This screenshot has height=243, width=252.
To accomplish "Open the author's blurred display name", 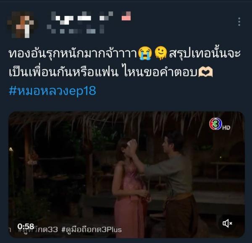I will pos(82,16).
